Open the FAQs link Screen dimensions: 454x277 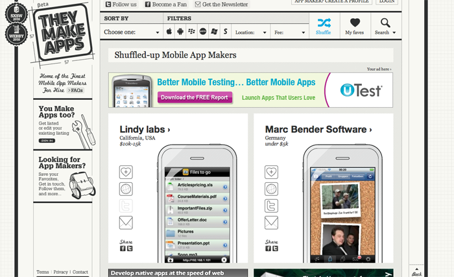point(75,90)
